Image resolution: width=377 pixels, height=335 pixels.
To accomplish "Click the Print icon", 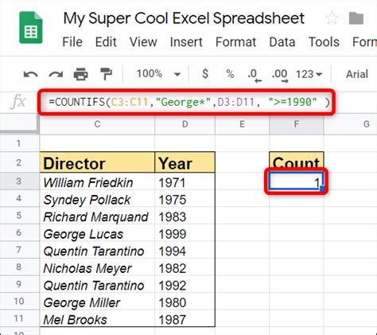I will pyautogui.click(x=80, y=74).
